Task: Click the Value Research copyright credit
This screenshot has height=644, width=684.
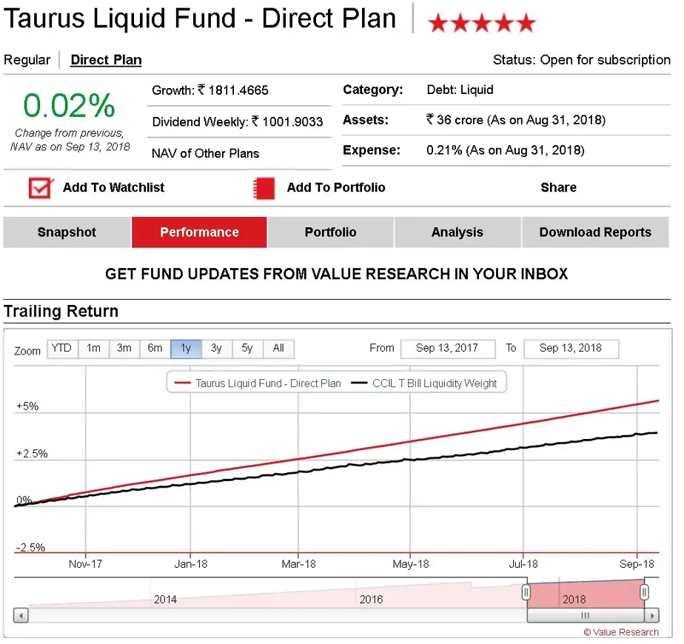Action: 621,632
